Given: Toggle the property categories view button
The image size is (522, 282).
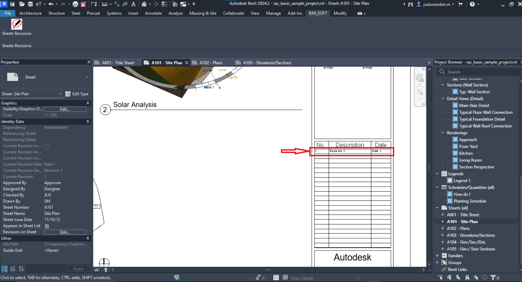Looking at the screenshot, I should (x=4, y=269).
